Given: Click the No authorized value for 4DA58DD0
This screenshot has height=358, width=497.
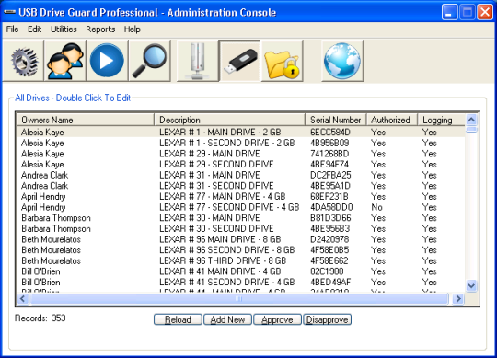Looking at the screenshot, I should tap(376, 207).
